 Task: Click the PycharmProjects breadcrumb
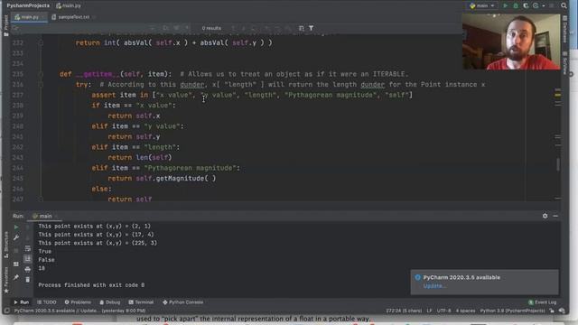(x=28, y=5)
